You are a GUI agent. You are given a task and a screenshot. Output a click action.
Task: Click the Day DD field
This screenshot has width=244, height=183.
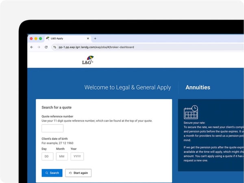pos(48,157)
